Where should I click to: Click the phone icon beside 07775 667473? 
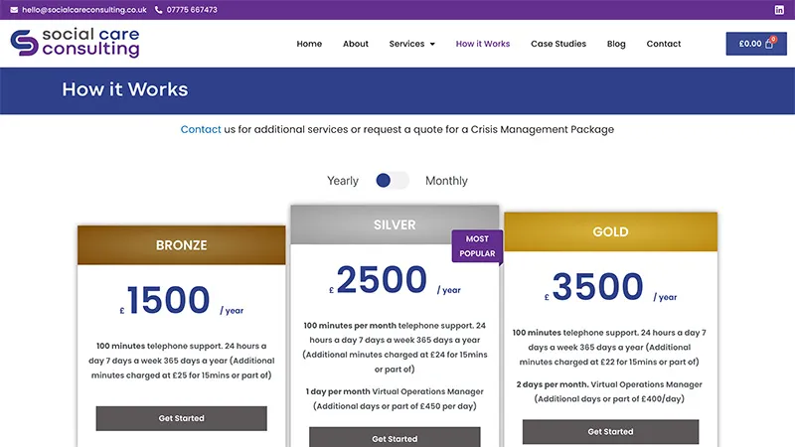click(x=159, y=10)
